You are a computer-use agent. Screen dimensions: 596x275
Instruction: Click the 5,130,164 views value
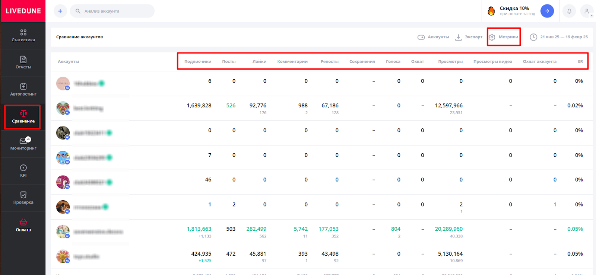tap(450, 254)
